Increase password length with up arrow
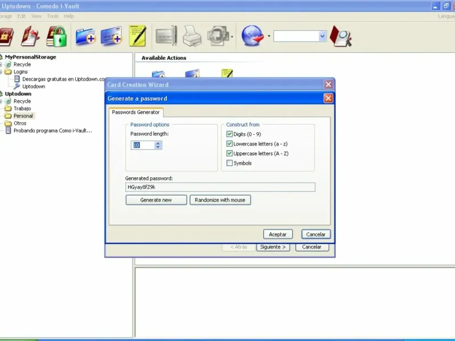455x341 pixels. click(158, 143)
